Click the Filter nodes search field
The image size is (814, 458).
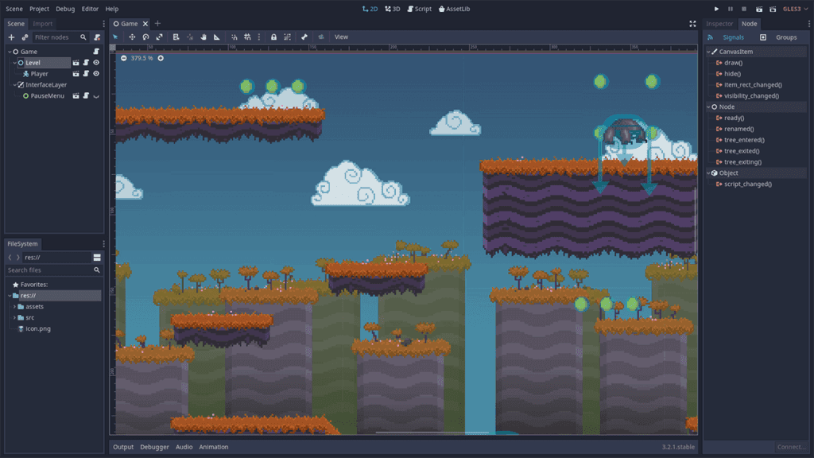point(60,37)
